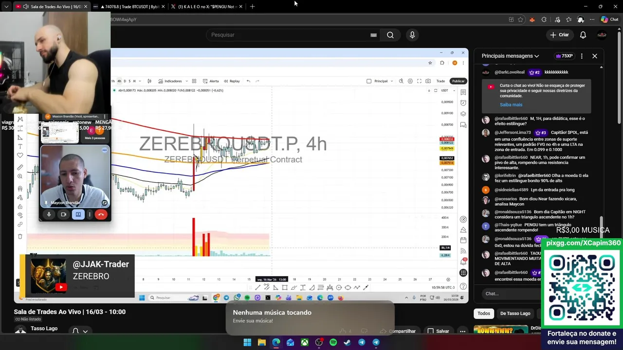Turn off camera in the Meet window
Image resolution: width=623 pixels, height=350 pixels.
[x=64, y=214]
